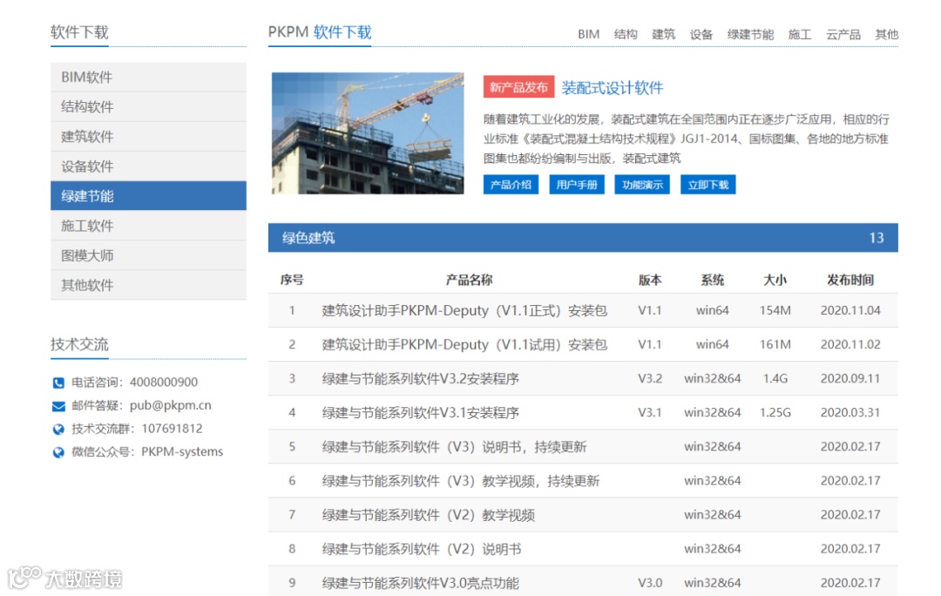Click the email address pub@pkpm.cn

171,406
